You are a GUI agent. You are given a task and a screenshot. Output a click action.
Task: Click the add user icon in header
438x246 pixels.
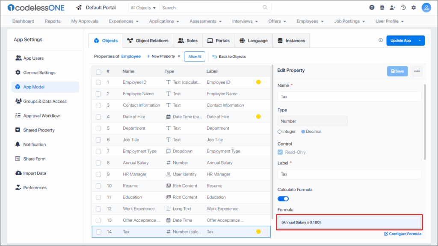pos(393,8)
